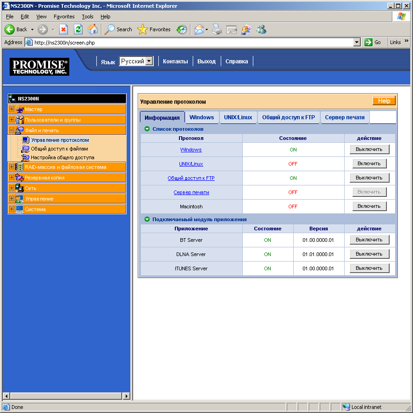
Task: Open the Search magnifier tool
Action: [109, 29]
